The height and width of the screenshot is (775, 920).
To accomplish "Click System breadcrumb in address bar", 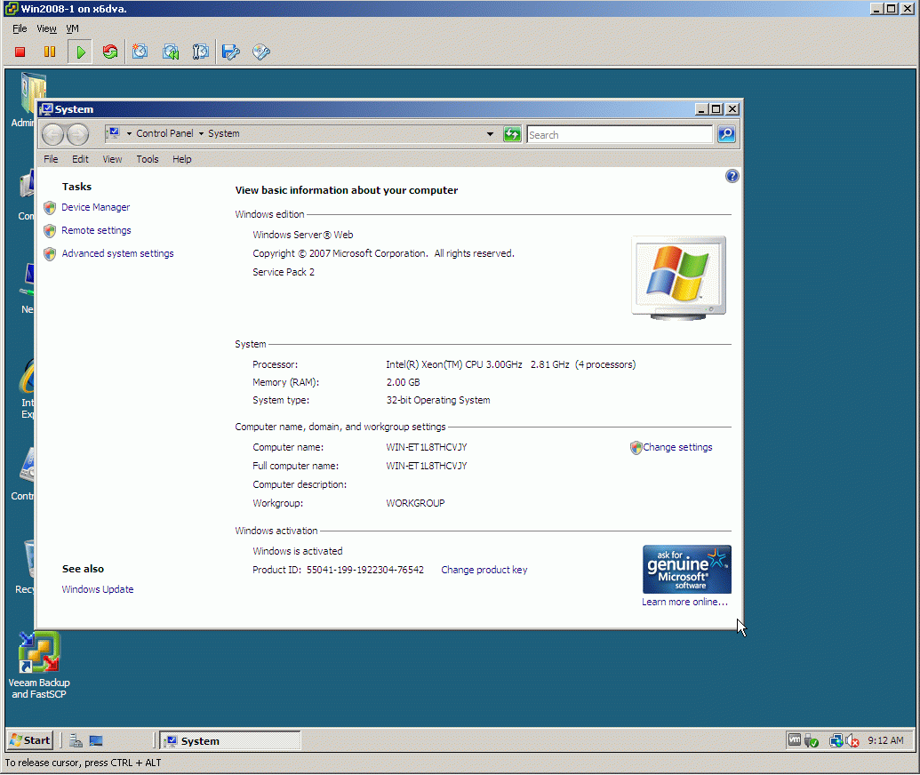I will pos(223,134).
